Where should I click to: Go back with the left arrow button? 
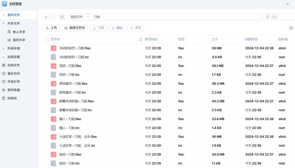tap(46, 17)
